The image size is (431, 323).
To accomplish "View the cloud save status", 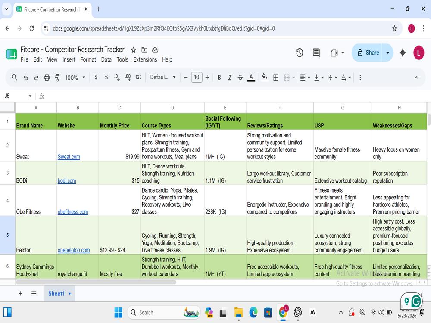I will [x=155, y=50].
